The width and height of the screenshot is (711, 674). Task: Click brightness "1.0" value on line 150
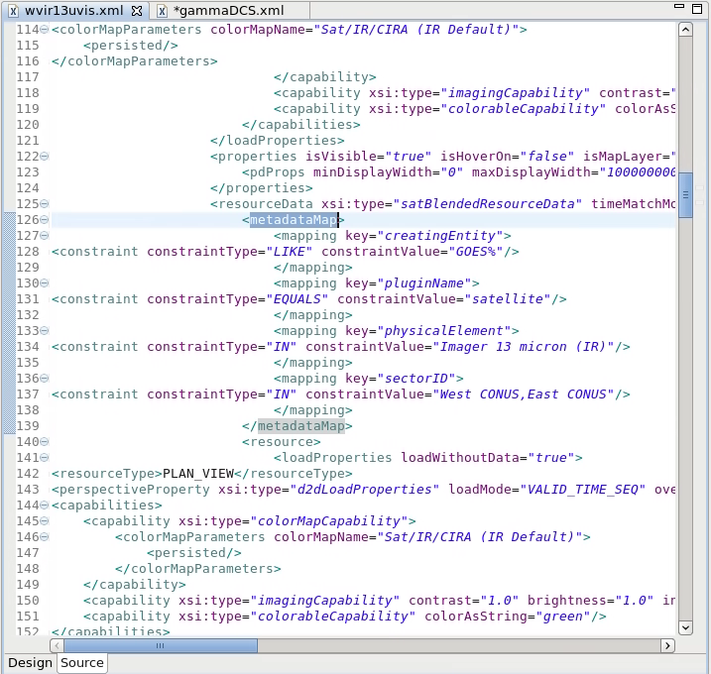[x=634, y=601]
